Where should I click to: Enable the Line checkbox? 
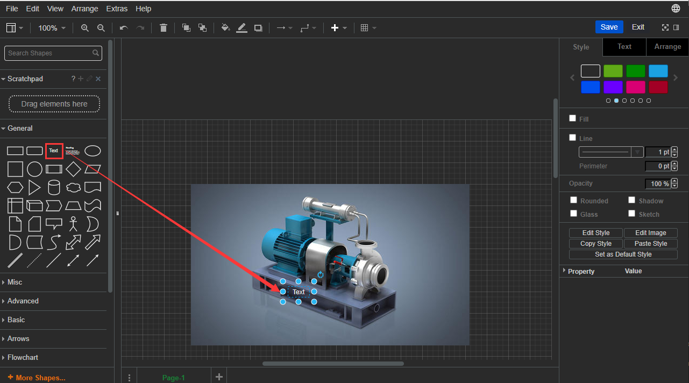pos(572,138)
